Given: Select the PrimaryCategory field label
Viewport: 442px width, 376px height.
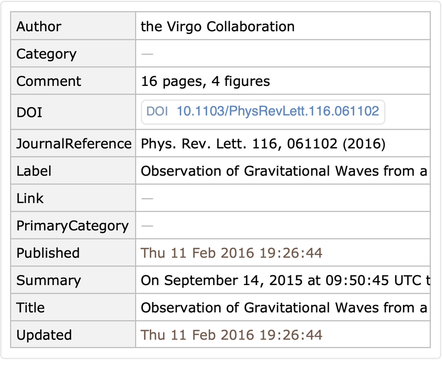Looking at the screenshot, I should [73, 226].
